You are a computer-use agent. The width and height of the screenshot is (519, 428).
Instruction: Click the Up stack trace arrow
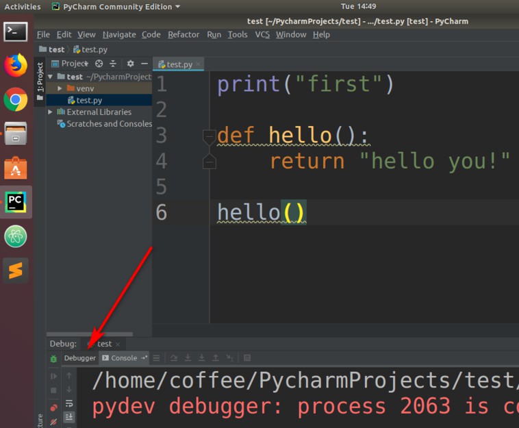(x=69, y=375)
